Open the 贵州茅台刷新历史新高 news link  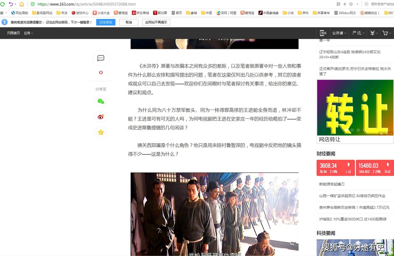354,208
